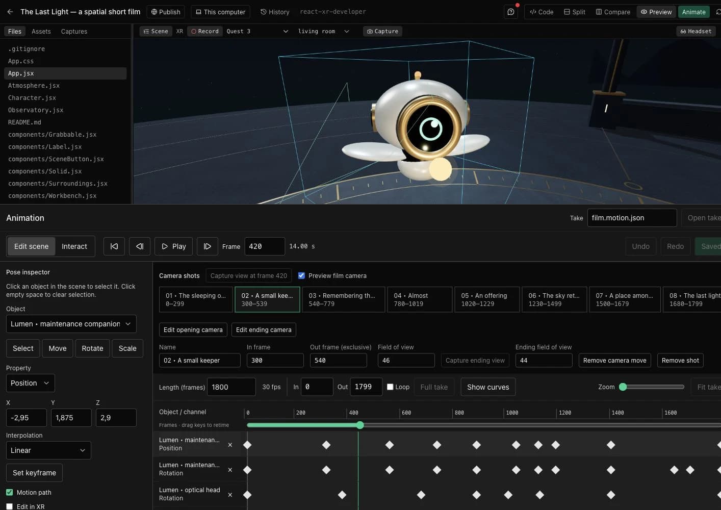Viewport: 721px width, 510px height.
Task: Remove the Lumen maintenance Position track
Action: click(x=230, y=445)
